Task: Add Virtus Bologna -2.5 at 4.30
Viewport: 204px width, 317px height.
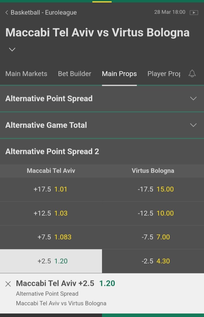Action: tap(153, 261)
